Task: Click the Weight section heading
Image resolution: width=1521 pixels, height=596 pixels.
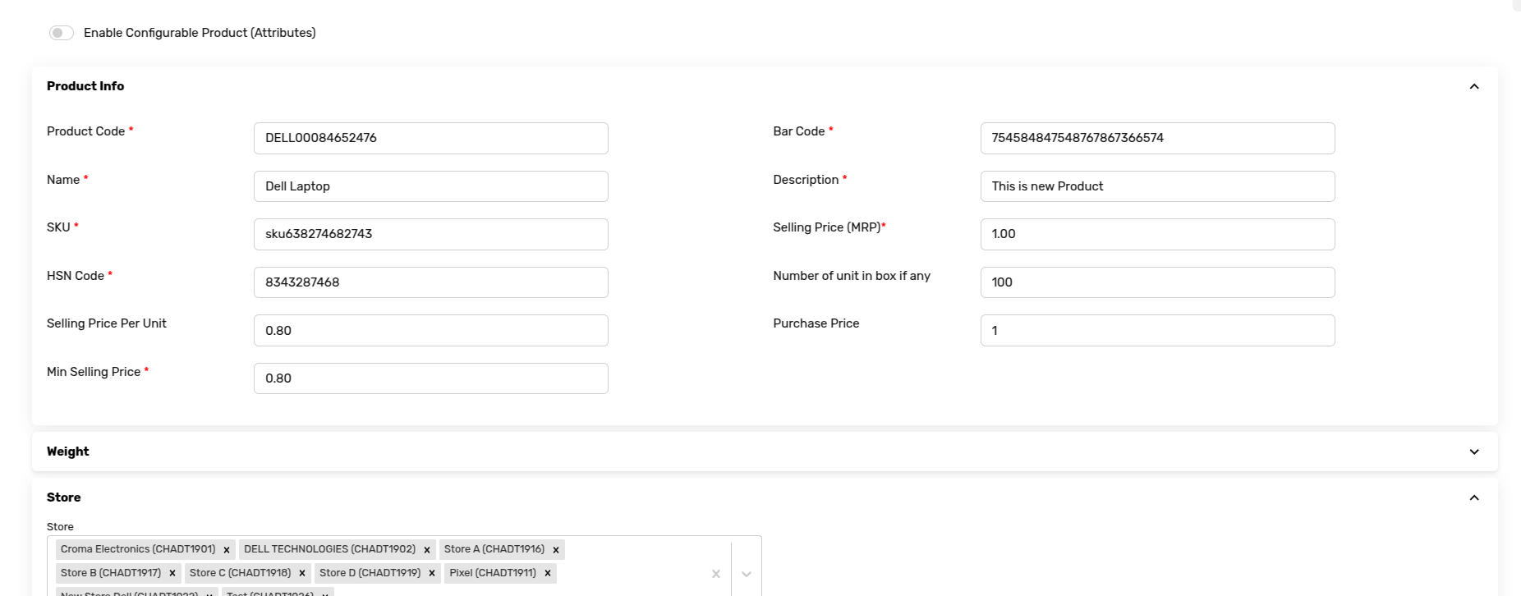Action: [68, 452]
